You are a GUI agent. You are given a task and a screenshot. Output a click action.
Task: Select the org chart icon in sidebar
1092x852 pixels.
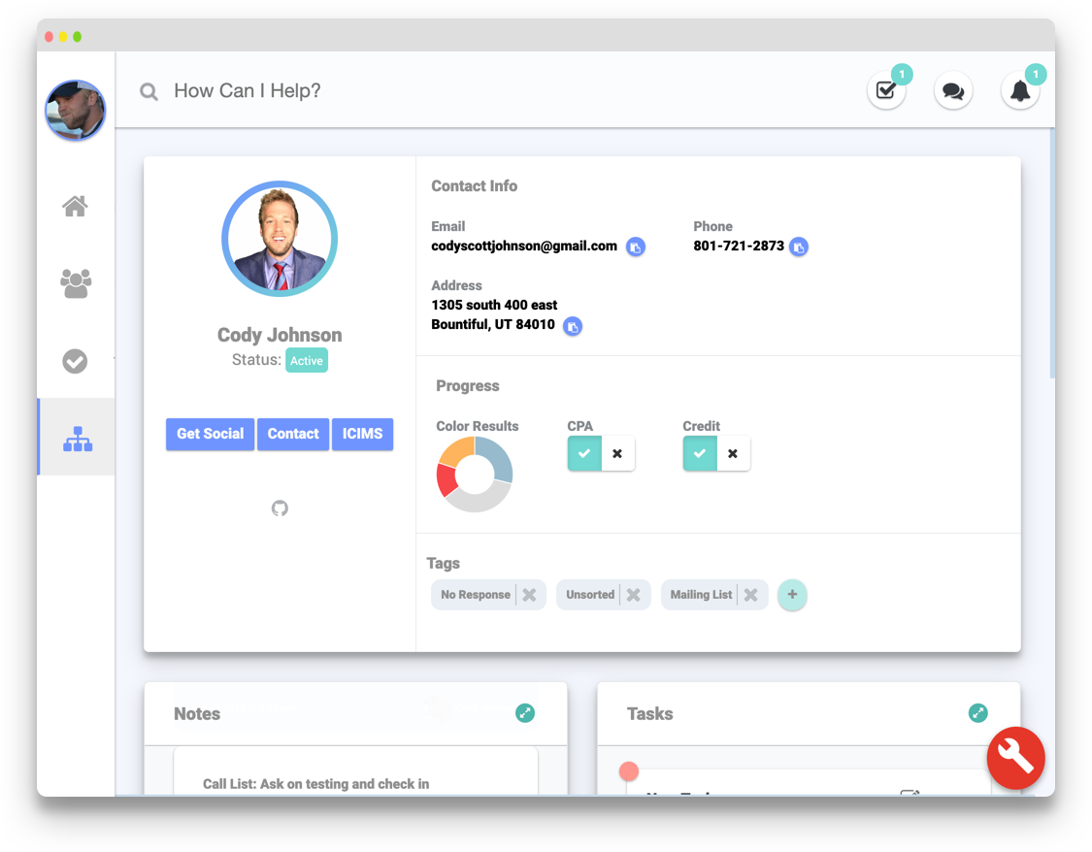[78, 439]
